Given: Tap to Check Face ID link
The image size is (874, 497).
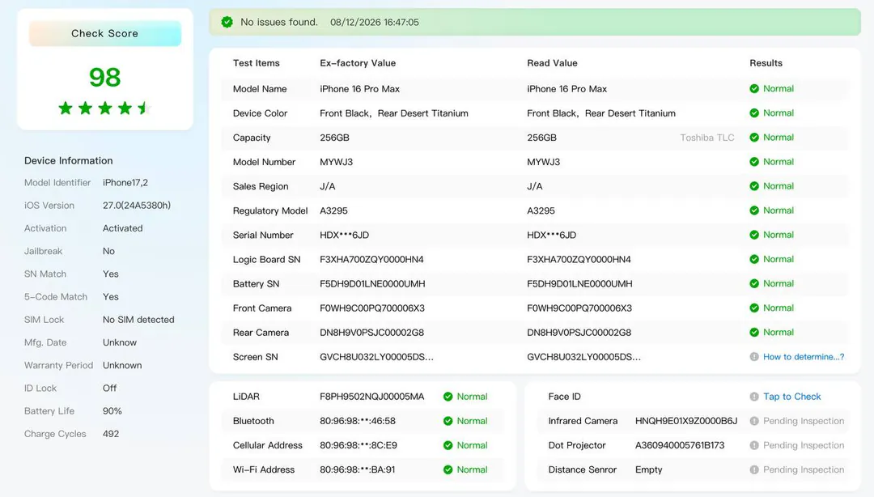Looking at the screenshot, I should coord(791,397).
